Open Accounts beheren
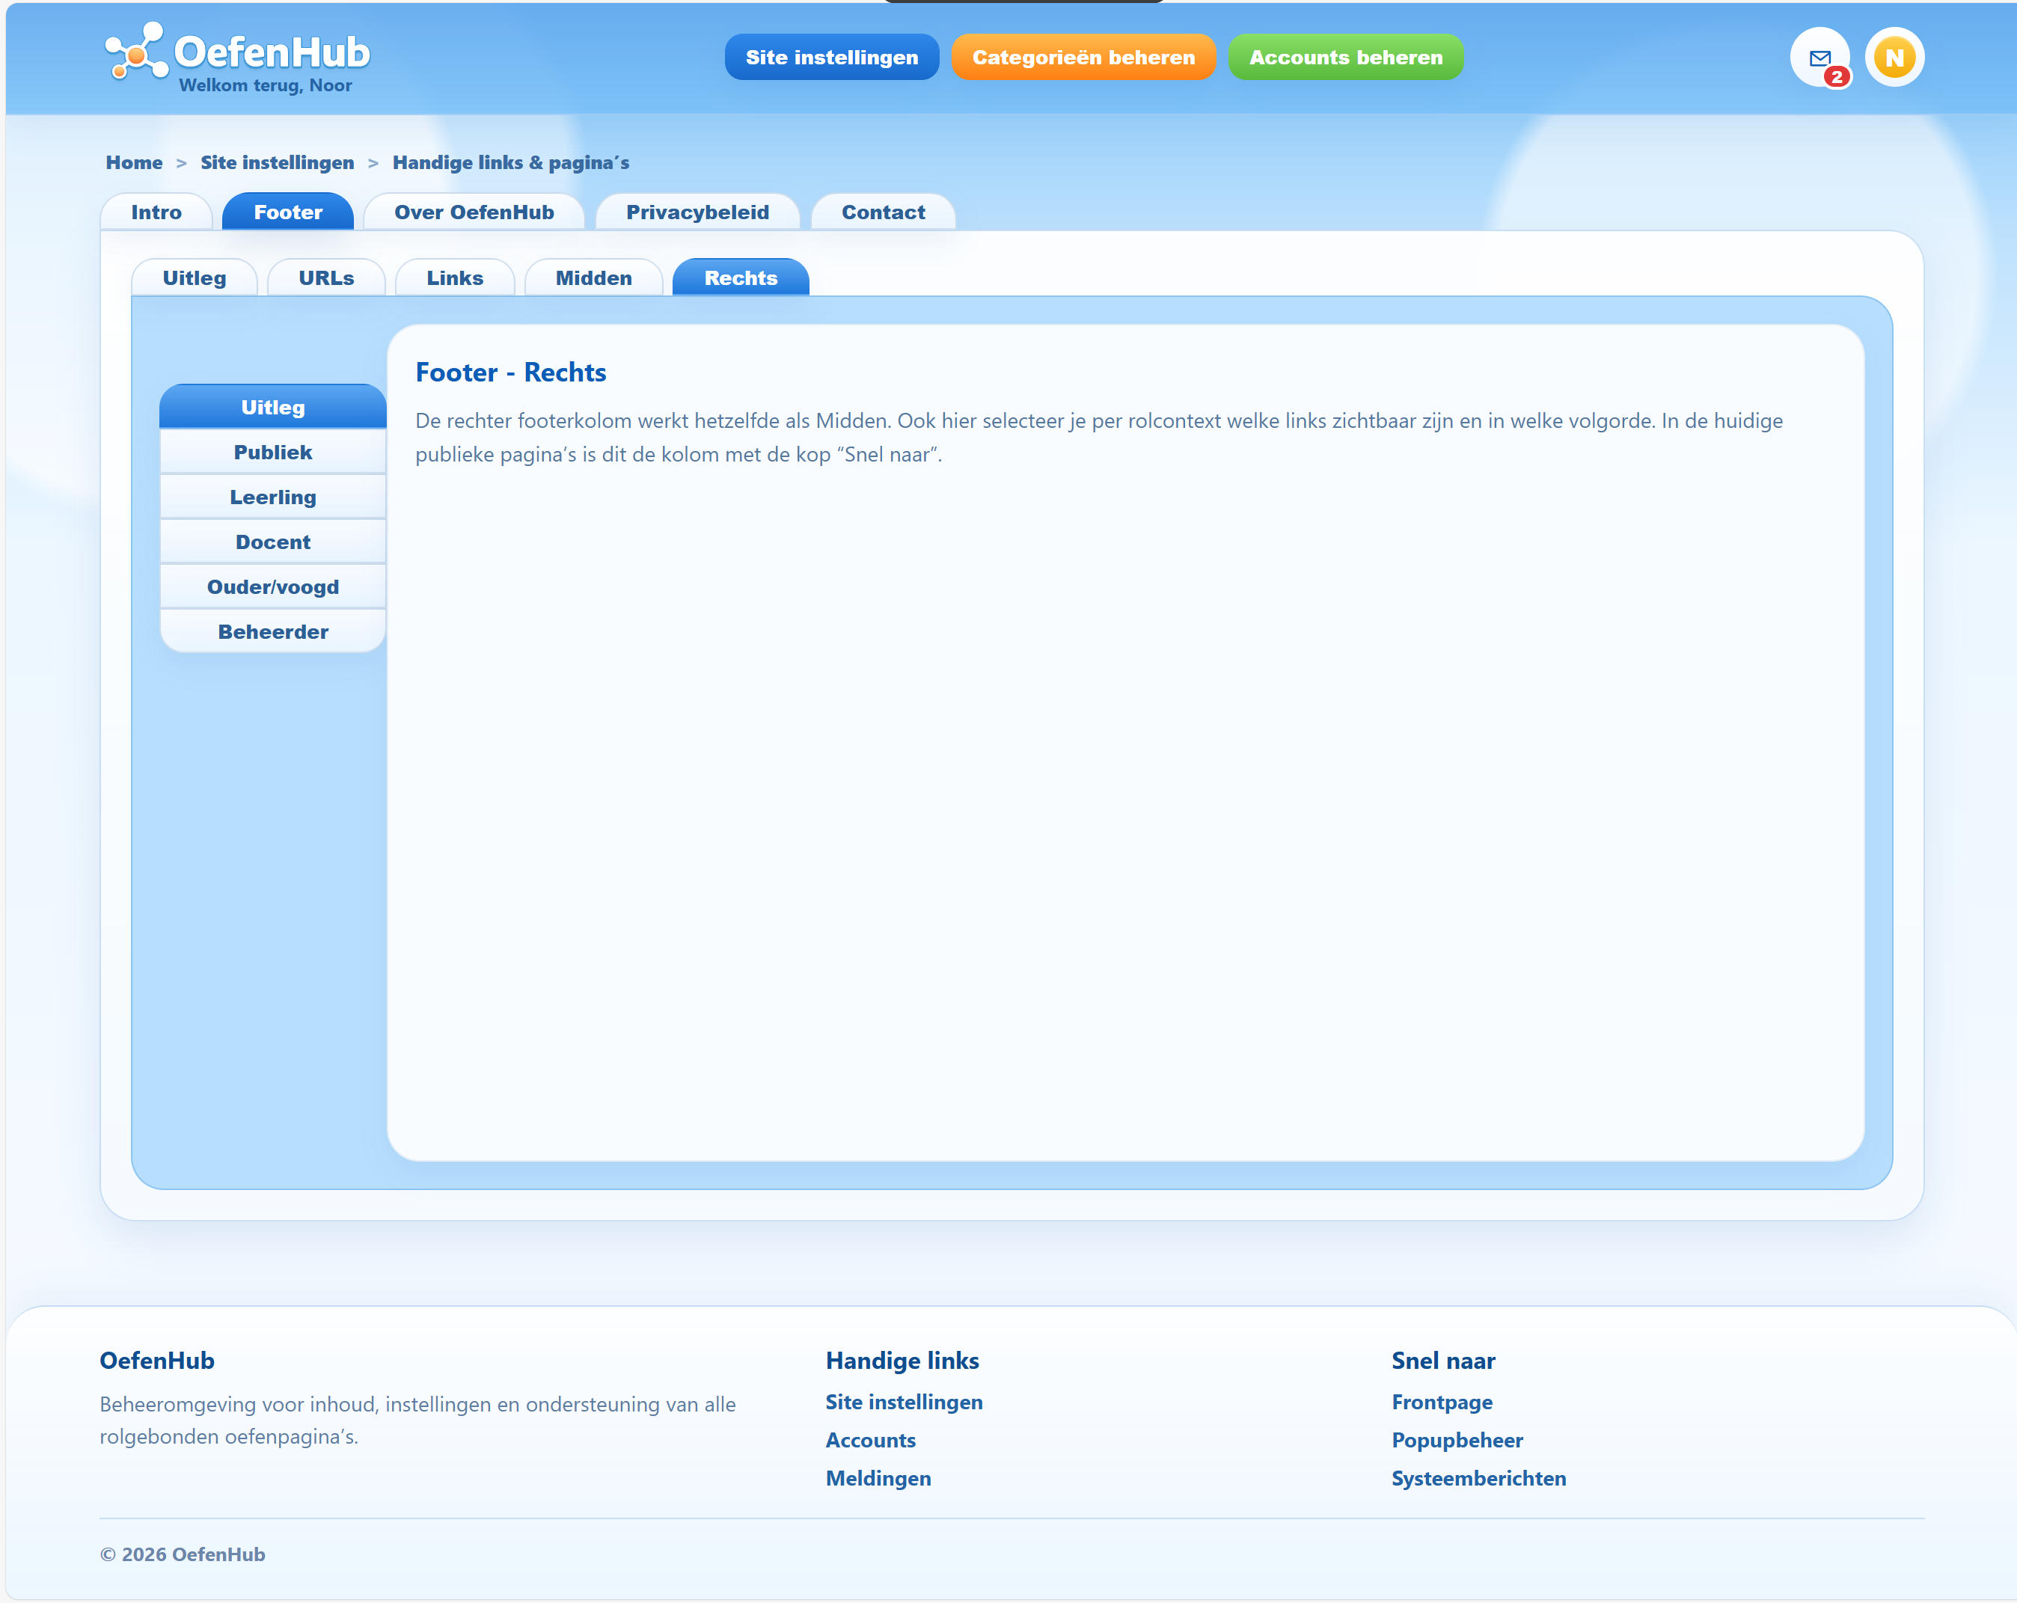The height and width of the screenshot is (1603, 2017). [x=1345, y=57]
